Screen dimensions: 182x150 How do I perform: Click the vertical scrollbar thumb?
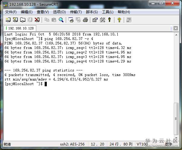176,119
